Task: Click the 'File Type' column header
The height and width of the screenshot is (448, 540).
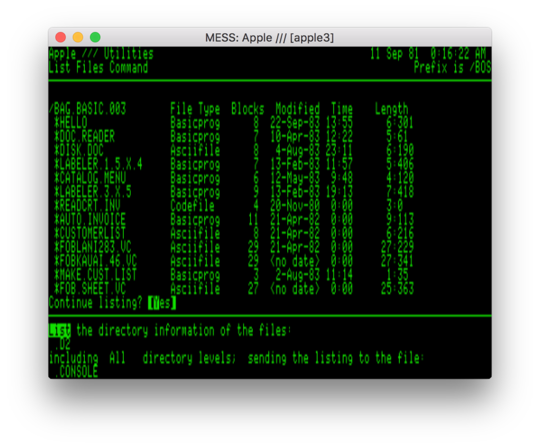Action: [195, 109]
